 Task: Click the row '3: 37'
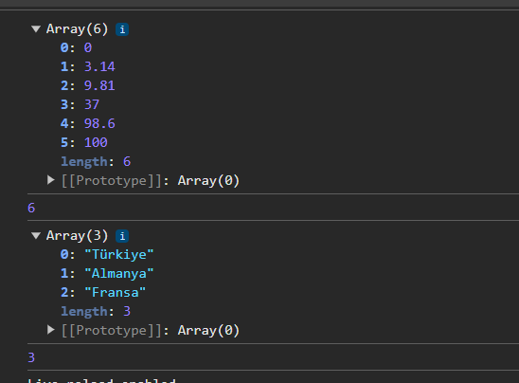(x=80, y=104)
